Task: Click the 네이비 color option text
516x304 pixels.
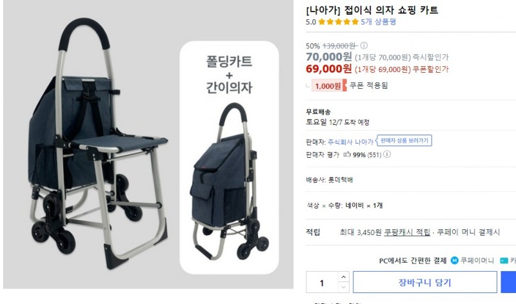Action: pos(354,205)
